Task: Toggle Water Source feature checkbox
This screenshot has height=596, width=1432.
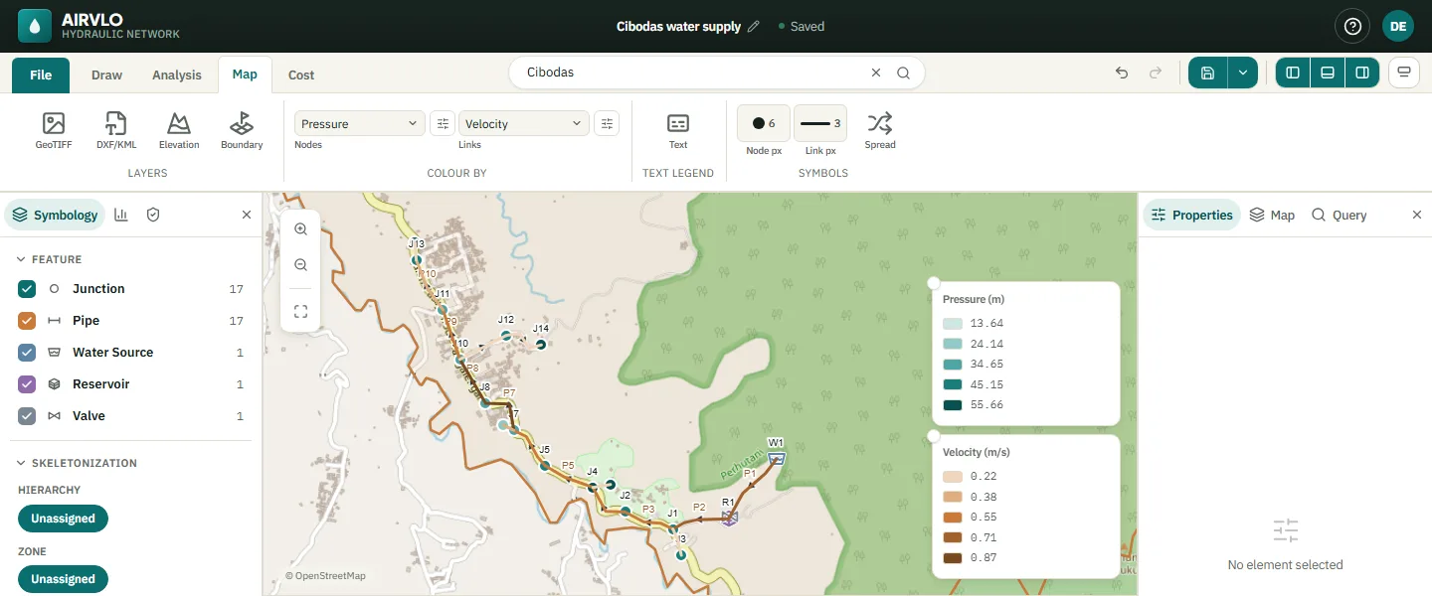Action: (27, 353)
